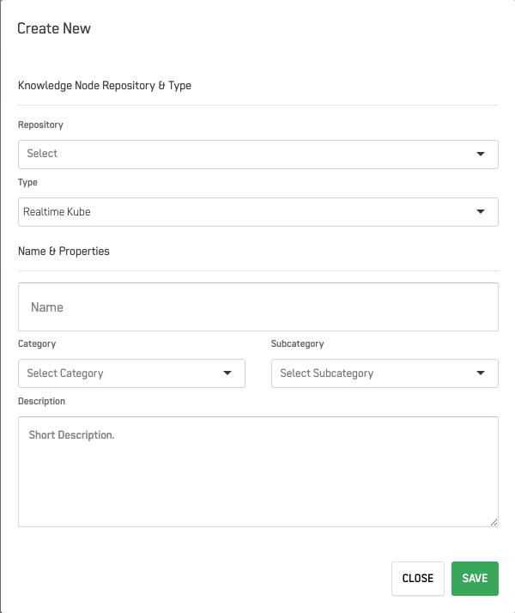Click the 'Type' field label
This screenshot has height=613, width=515.
point(27,183)
